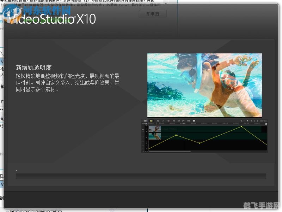This screenshot has height=212, width=282.
Task: Click the magnifier zoom-out icon on timeline
Action: 241,121
